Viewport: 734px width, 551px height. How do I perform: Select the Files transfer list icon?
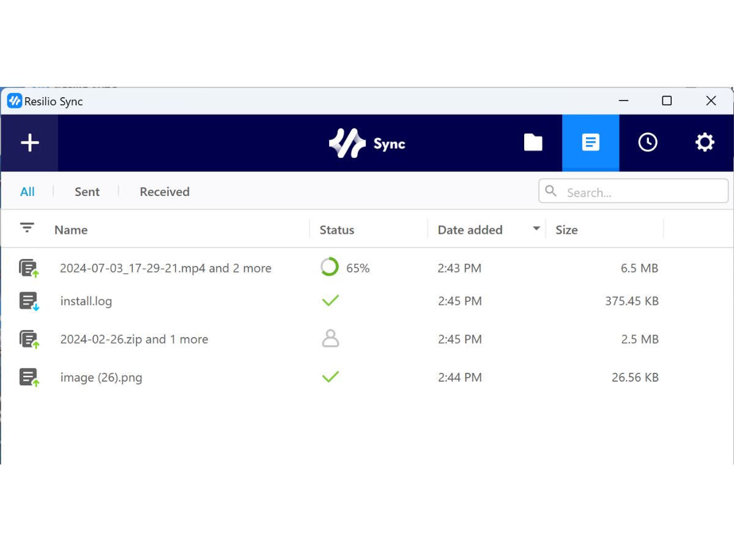click(x=590, y=143)
